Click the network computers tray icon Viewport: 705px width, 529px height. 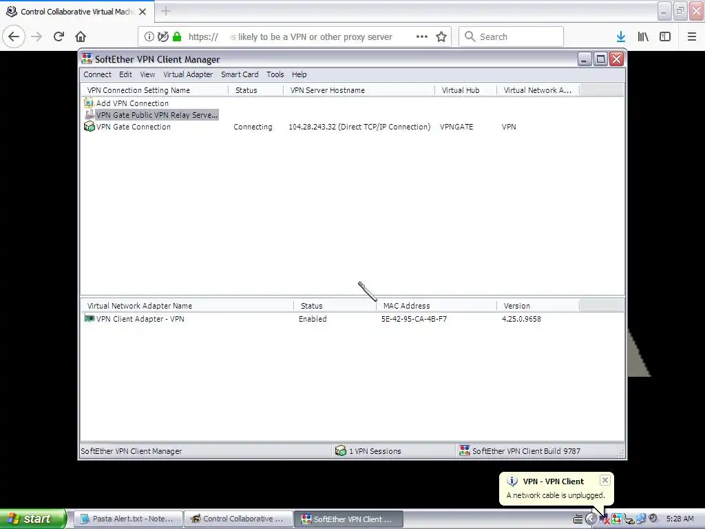pyautogui.click(x=641, y=519)
